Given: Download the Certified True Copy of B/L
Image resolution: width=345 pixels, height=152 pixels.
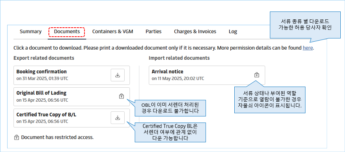Looking at the screenshot, I should coord(118,118).
